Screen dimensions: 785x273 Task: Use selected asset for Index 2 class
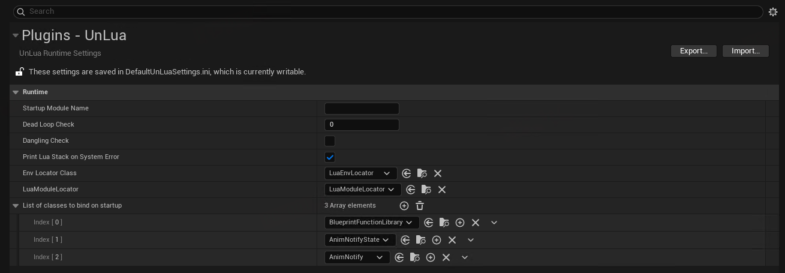click(399, 257)
